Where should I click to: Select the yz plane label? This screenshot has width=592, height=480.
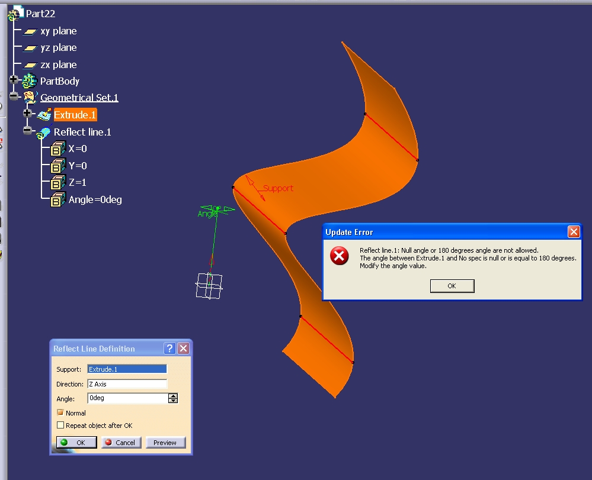(59, 47)
